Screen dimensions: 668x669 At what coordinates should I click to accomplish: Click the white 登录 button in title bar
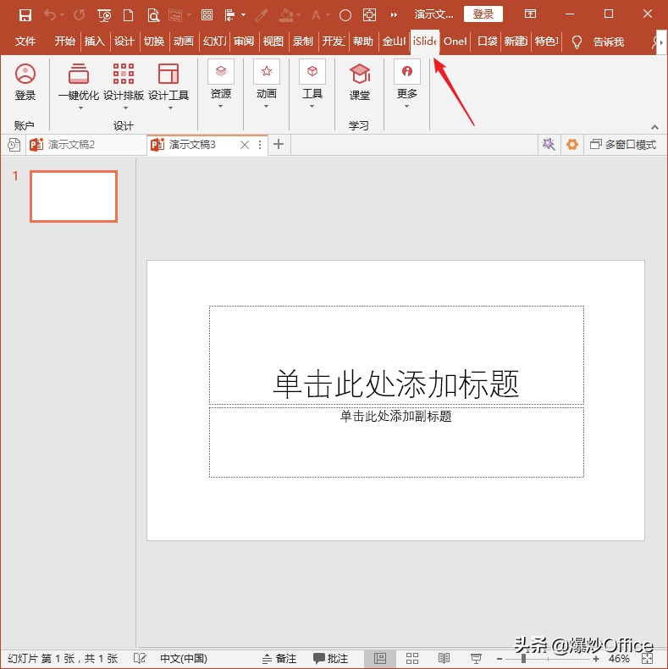(x=483, y=14)
